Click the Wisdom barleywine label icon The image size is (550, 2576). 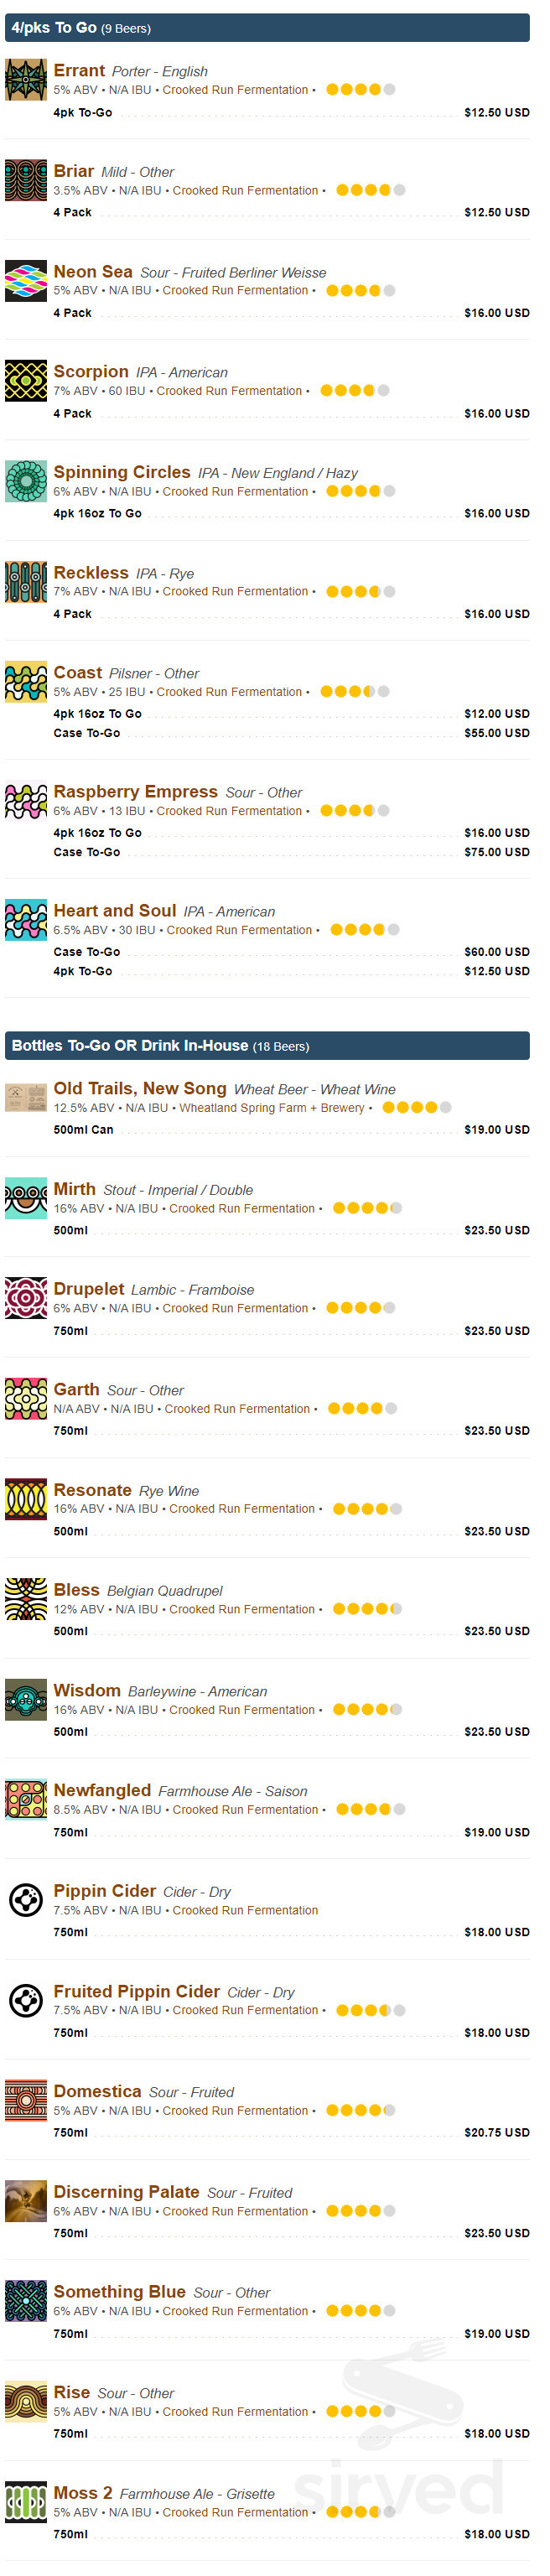pos(26,1699)
